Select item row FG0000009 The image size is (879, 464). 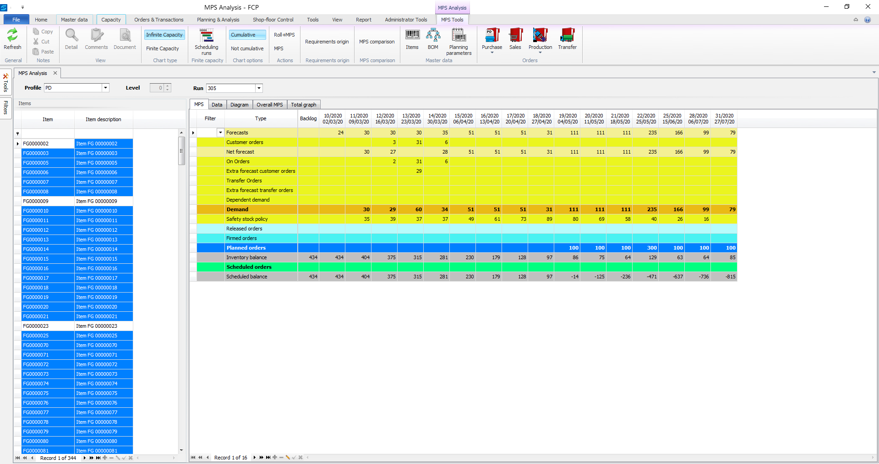pos(77,201)
